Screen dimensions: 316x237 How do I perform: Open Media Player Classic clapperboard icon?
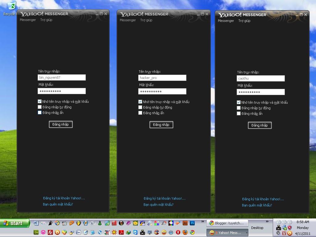click(64, 223)
